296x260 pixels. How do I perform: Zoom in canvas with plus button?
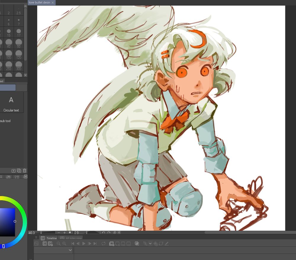tap(65, 233)
